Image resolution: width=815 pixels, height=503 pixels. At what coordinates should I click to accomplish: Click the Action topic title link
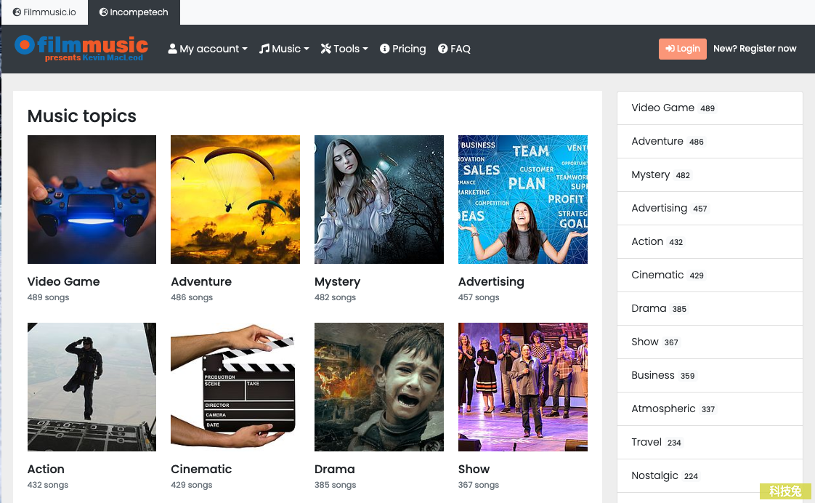coord(46,469)
